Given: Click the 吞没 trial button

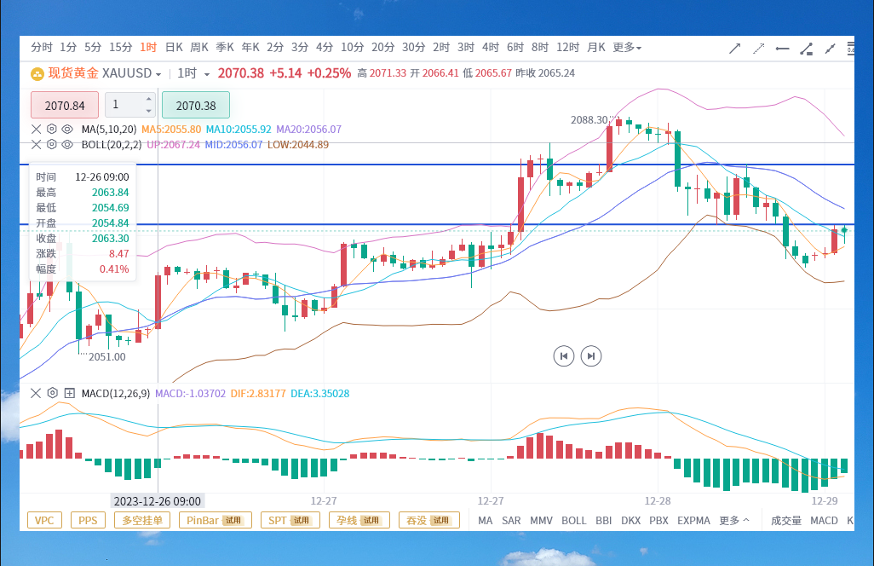Looking at the screenshot, I should [x=429, y=520].
